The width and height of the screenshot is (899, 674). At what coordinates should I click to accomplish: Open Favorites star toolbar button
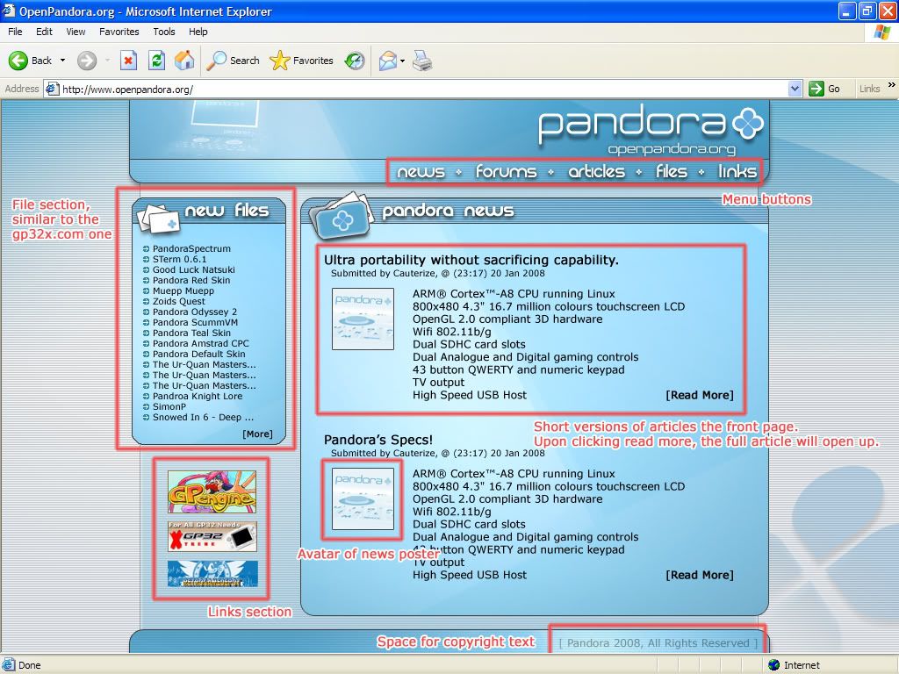click(302, 61)
